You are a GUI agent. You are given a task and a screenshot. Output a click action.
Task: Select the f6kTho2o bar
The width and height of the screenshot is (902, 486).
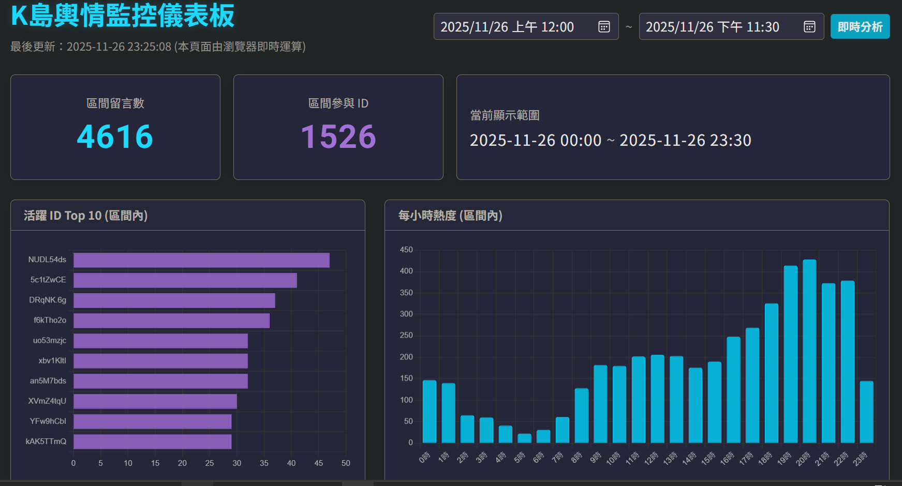171,321
